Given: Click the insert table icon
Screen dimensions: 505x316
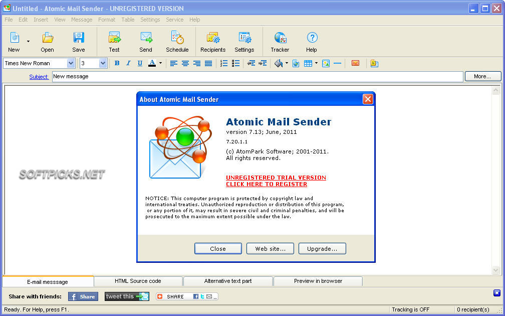Looking at the screenshot, I should click(x=308, y=63).
